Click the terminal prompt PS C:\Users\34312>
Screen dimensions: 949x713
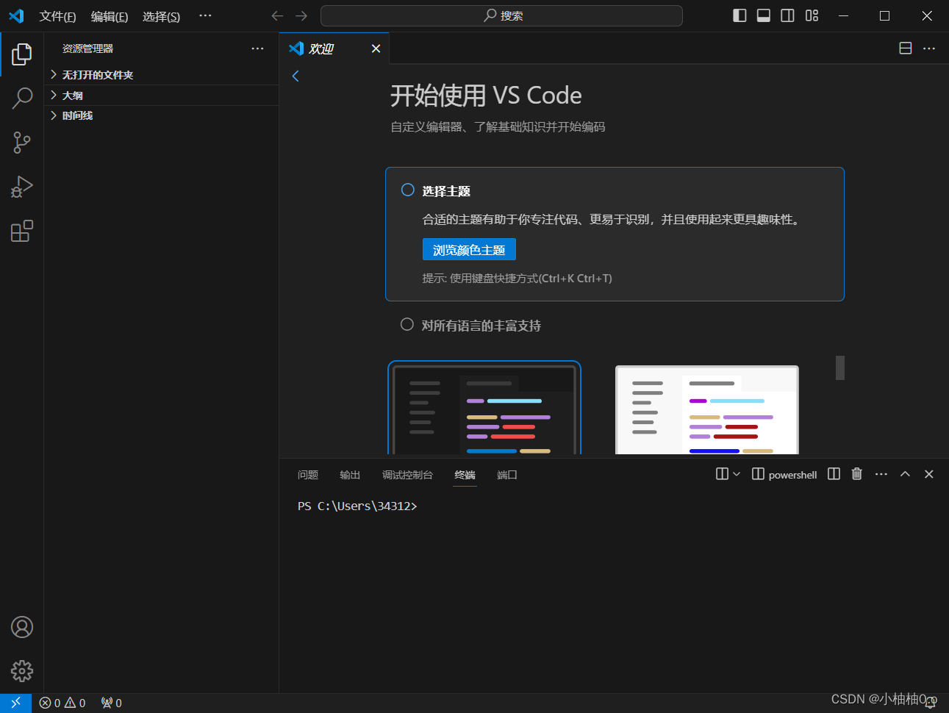click(x=357, y=506)
